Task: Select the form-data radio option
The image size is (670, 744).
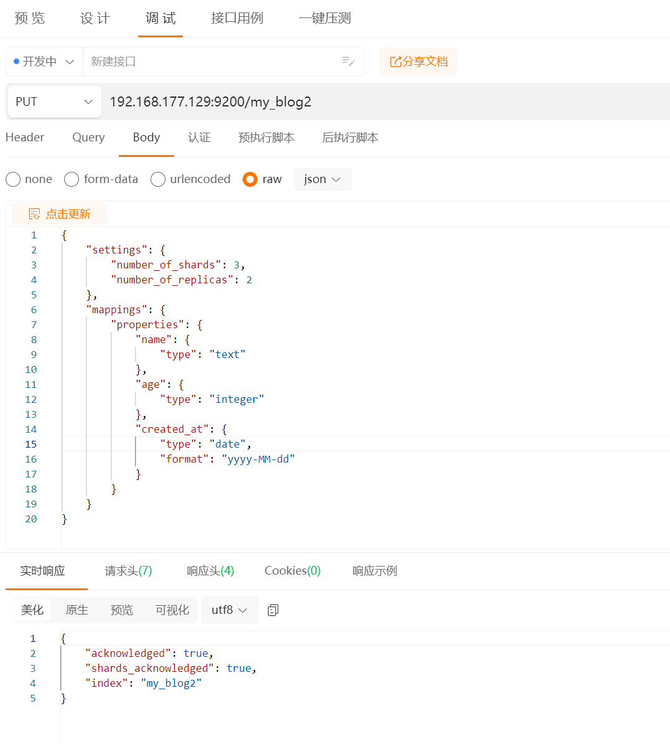Action: click(x=72, y=179)
